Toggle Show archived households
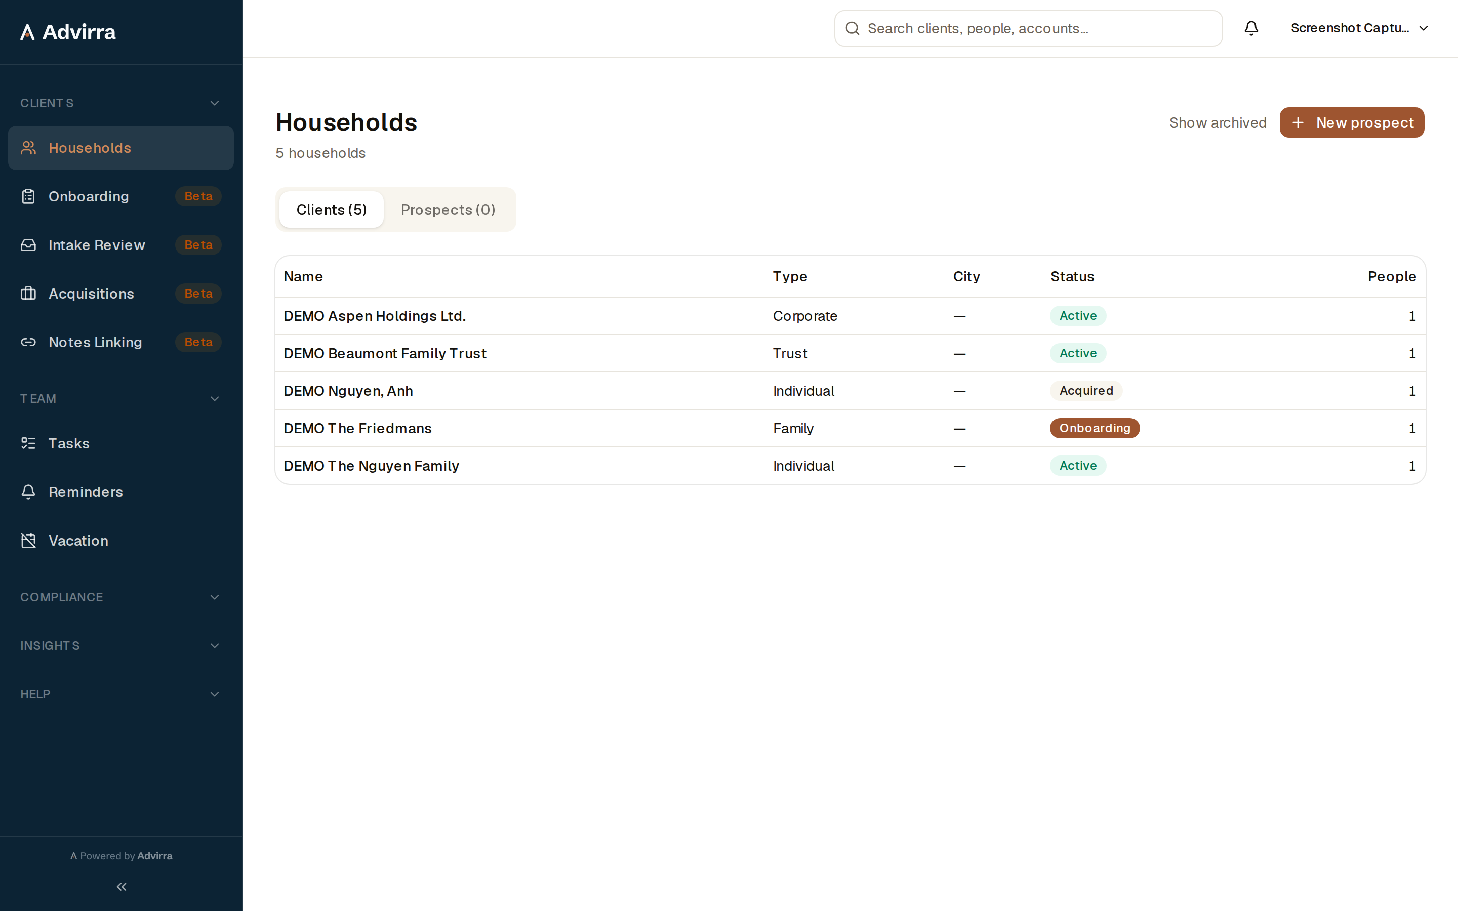This screenshot has height=911, width=1458. pyautogui.click(x=1218, y=122)
